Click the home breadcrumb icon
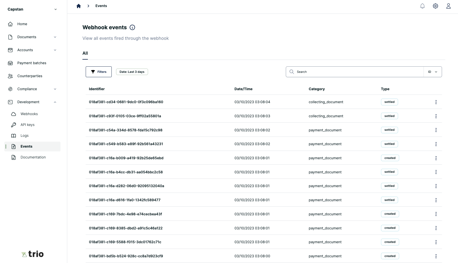This screenshot has width=458, height=263. [x=79, y=6]
